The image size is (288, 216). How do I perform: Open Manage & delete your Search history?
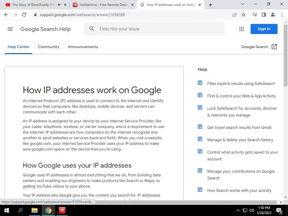pos(240,140)
